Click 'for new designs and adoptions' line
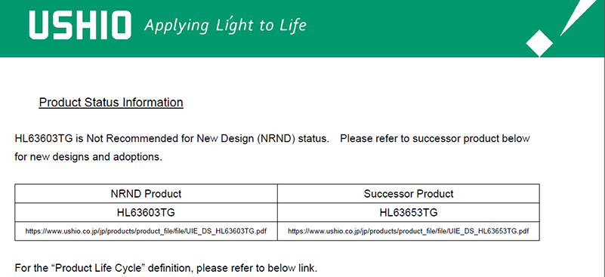This screenshot has height=277, width=605. [88, 158]
